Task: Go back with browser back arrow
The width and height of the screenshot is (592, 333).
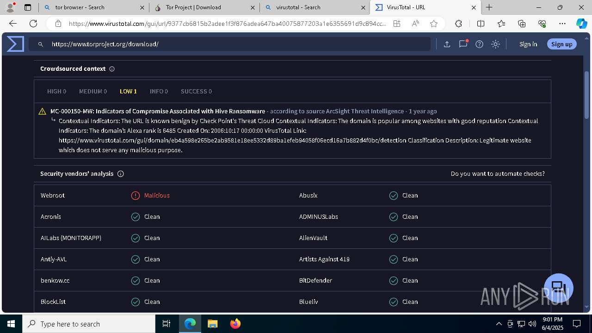Action: point(13,24)
